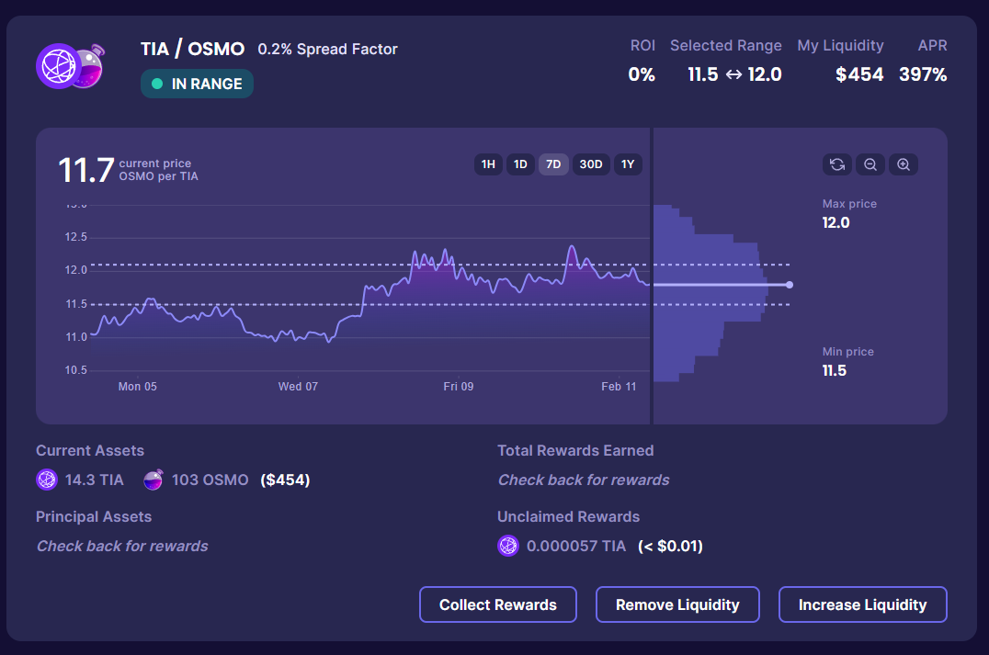Show the 30D price history
Viewport: 989px width, 655px height.
590,164
